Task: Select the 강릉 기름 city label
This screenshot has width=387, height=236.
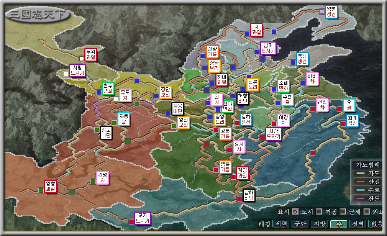Action: (225, 134)
